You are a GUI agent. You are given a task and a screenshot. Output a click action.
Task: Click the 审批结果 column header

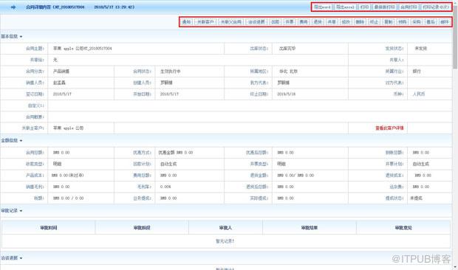(310, 228)
